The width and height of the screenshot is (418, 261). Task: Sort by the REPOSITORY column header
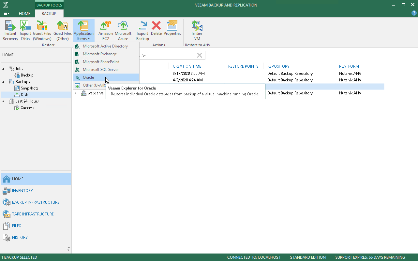tap(278, 66)
